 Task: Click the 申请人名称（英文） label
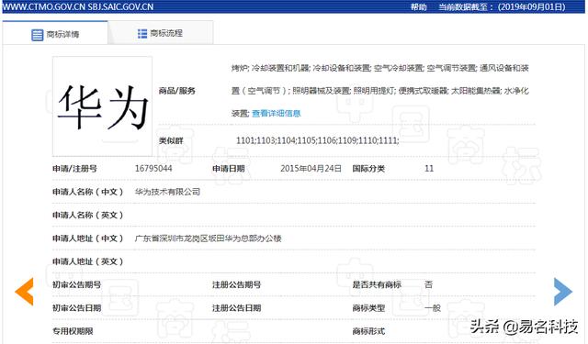click(x=88, y=215)
